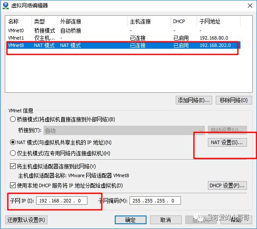Choose NAT 模式 radio option

pos(13,142)
